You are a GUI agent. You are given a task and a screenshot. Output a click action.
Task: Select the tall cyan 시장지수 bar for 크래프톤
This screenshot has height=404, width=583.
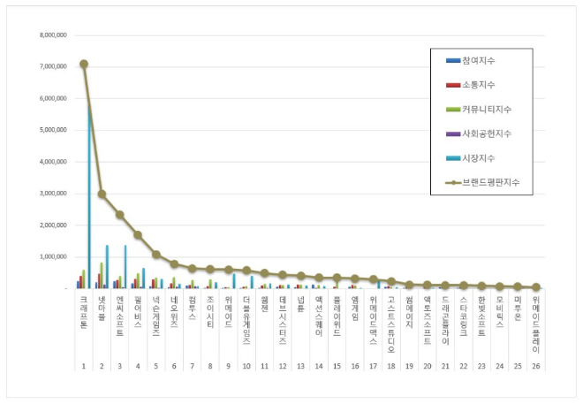tap(89, 194)
